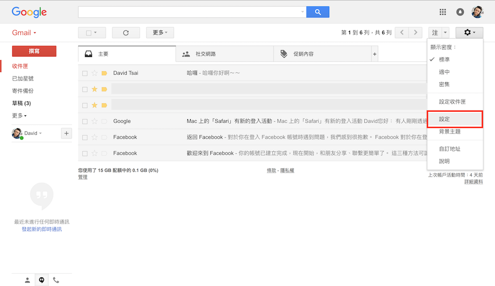
Task: Open the 更多 toolbar dropdown
Action: pyautogui.click(x=160, y=33)
